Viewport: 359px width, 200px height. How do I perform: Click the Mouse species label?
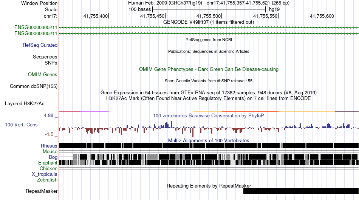50,152
